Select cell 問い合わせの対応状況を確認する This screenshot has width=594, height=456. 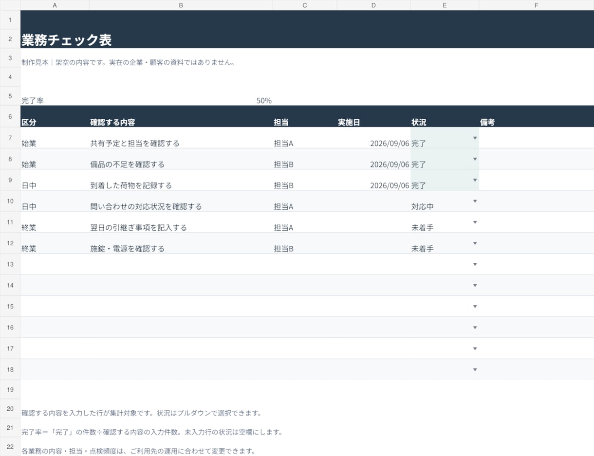(x=181, y=201)
